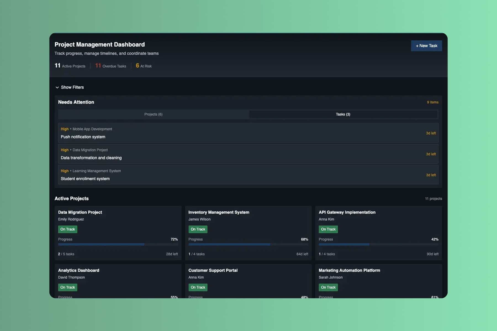The image size is (497, 331).
Task: Click the 28d left label
Action: [x=172, y=254]
